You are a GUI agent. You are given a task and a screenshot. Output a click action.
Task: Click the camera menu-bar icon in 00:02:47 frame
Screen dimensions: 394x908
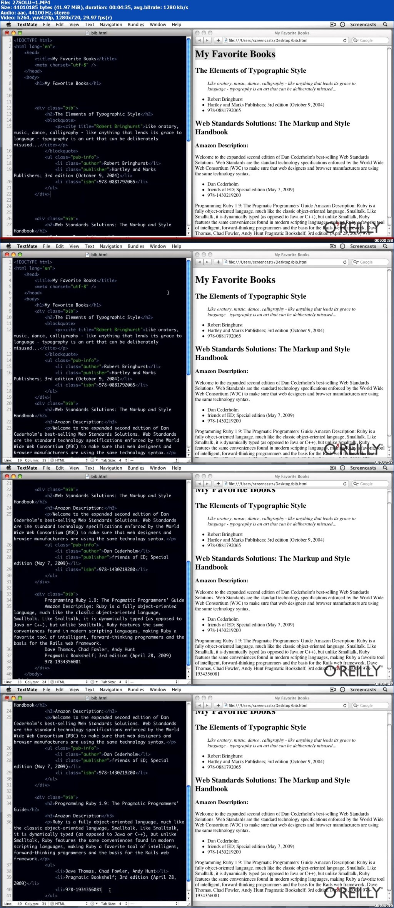pyautogui.click(x=333, y=468)
